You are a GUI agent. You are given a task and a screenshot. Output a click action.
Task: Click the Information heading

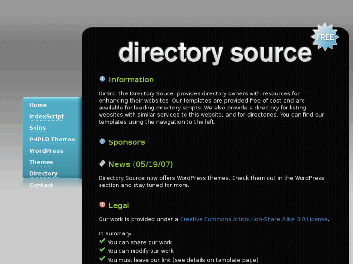(x=131, y=80)
